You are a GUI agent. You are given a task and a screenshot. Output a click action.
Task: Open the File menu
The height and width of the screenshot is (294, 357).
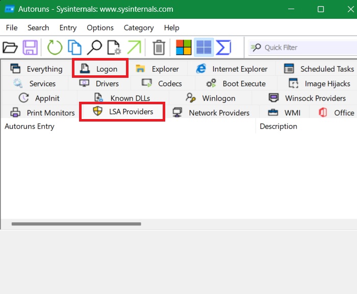click(x=12, y=27)
